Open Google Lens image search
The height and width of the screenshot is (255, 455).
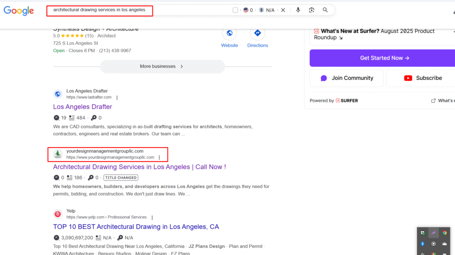point(311,10)
